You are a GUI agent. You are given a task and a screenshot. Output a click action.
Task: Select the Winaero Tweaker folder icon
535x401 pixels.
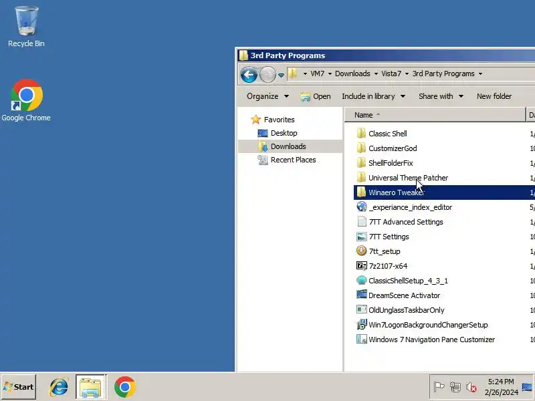click(361, 192)
